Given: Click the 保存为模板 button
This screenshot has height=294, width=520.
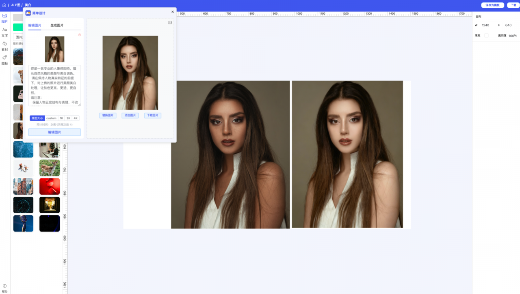Looking at the screenshot, I should (x=492, y=5).
